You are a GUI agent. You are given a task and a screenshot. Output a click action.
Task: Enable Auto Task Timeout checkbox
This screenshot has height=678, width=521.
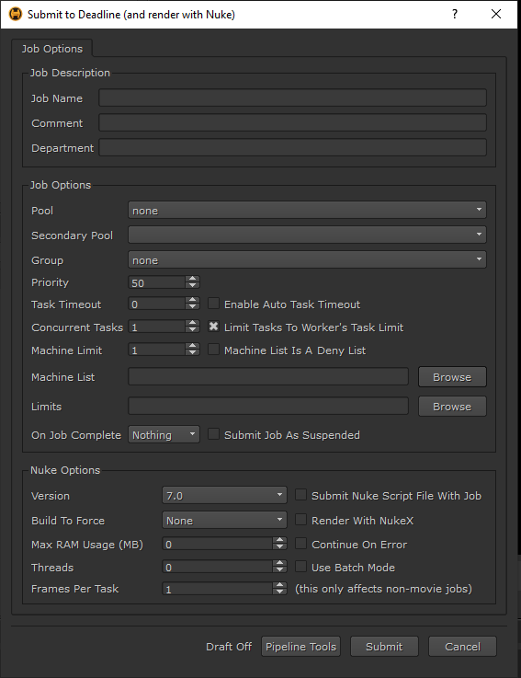[x=213, y=304]
